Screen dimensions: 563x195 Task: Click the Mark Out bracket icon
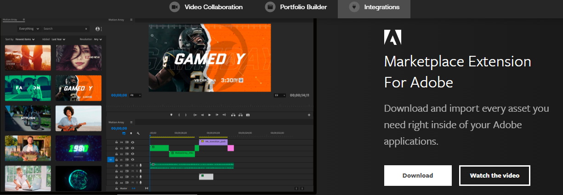click(x=186, y=115)
